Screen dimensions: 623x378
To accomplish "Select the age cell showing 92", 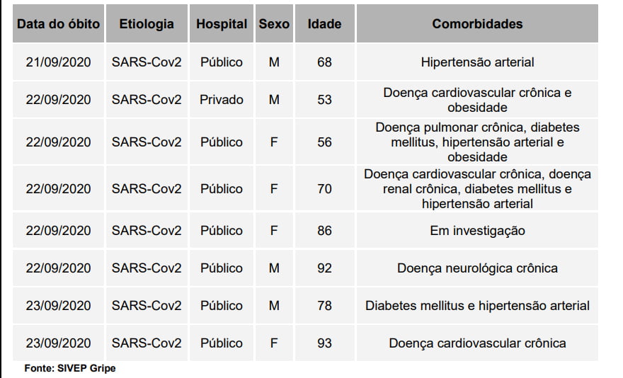I will [324, 268].
